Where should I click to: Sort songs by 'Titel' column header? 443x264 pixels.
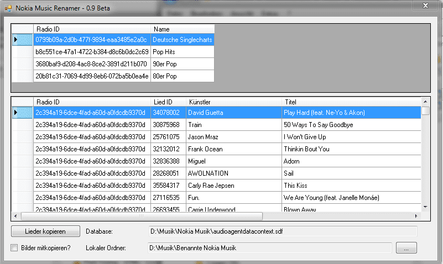tap(351, 102)
